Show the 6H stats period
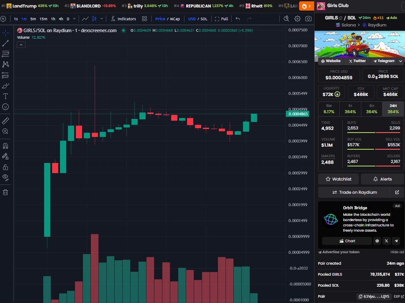The image size is (405, 303). click(x=371, y=109)
